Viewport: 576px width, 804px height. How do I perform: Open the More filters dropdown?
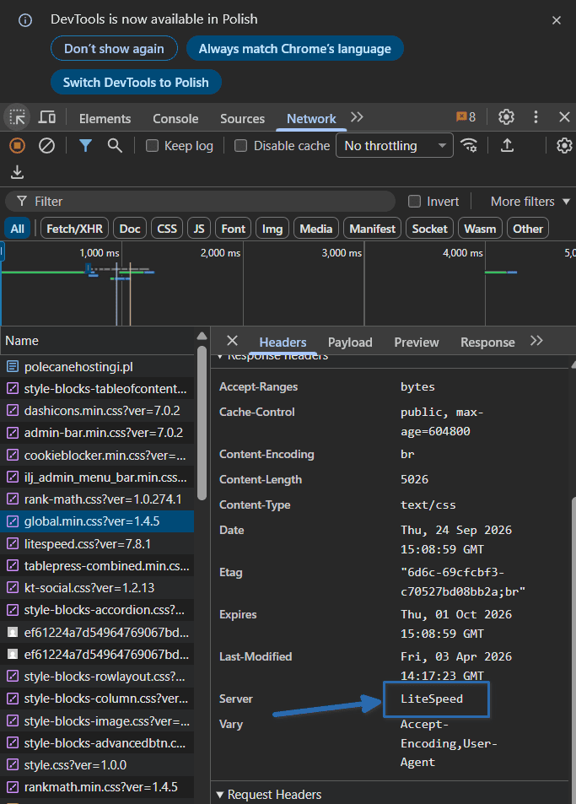coord(530,201)
